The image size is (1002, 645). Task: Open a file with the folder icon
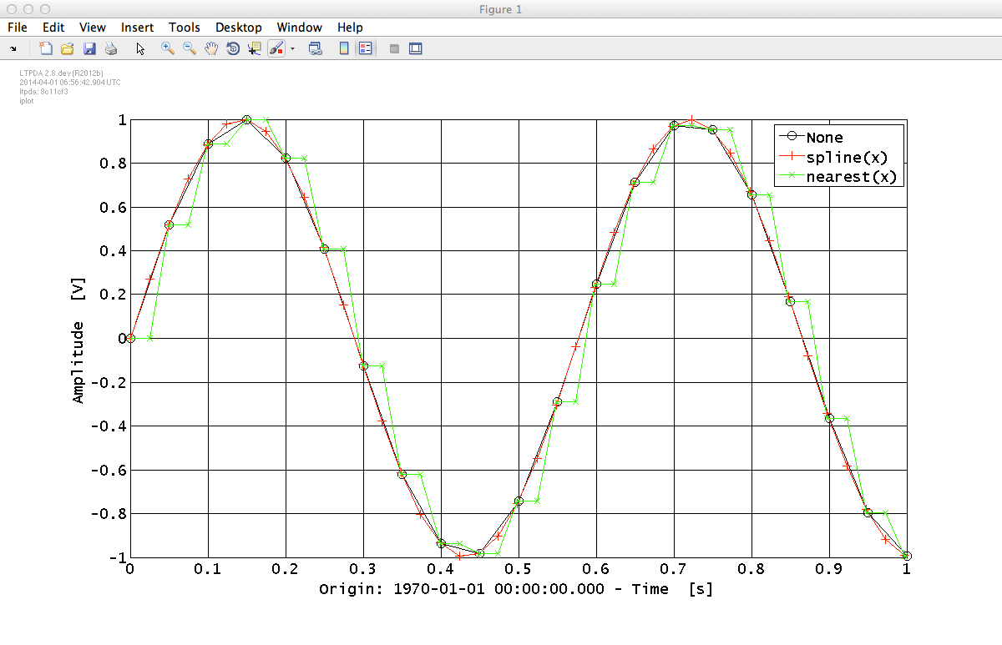coord(68,49)
